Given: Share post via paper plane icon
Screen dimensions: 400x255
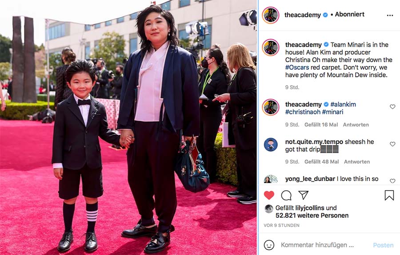Looking at the screenshot, I should tap(303, 195).
